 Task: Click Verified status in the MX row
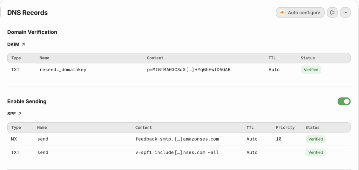click(x=316, y=139)
